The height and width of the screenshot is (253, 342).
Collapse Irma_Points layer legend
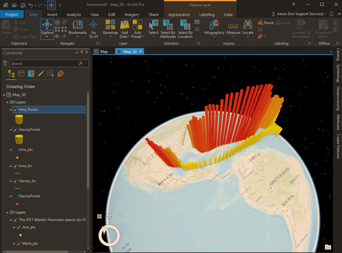[10, 110]
